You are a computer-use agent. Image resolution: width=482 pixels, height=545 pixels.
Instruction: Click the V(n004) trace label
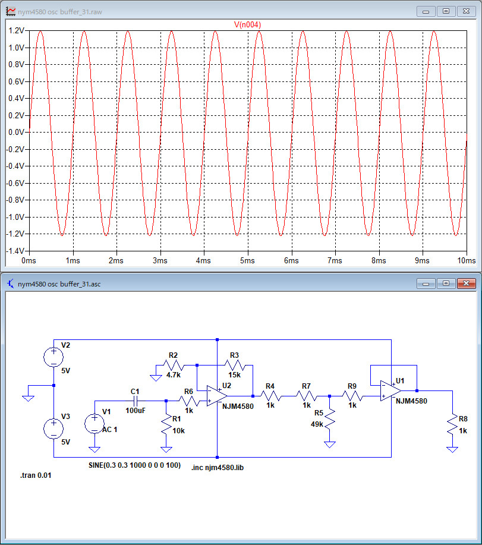coord(248,24)
